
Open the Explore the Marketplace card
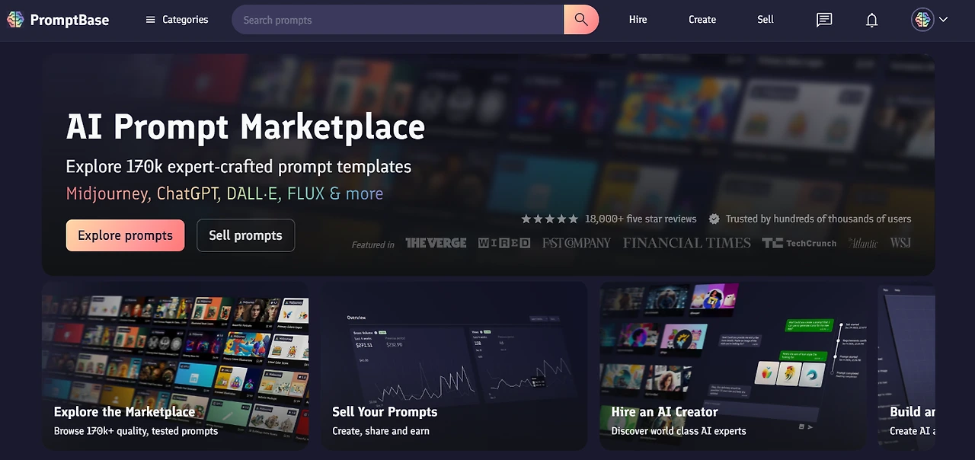(x=175, y=366)
